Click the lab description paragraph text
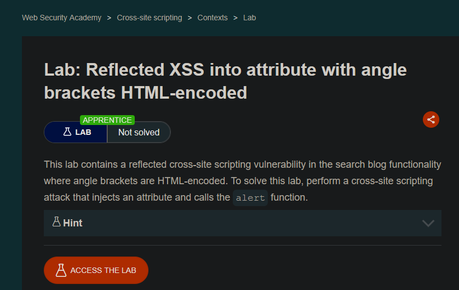Image resolution: width=459 pixels, height=290 pixels. (243, 181)
